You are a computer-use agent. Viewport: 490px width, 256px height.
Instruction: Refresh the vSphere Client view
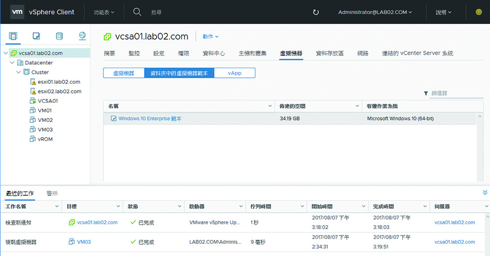pos(316,12)
